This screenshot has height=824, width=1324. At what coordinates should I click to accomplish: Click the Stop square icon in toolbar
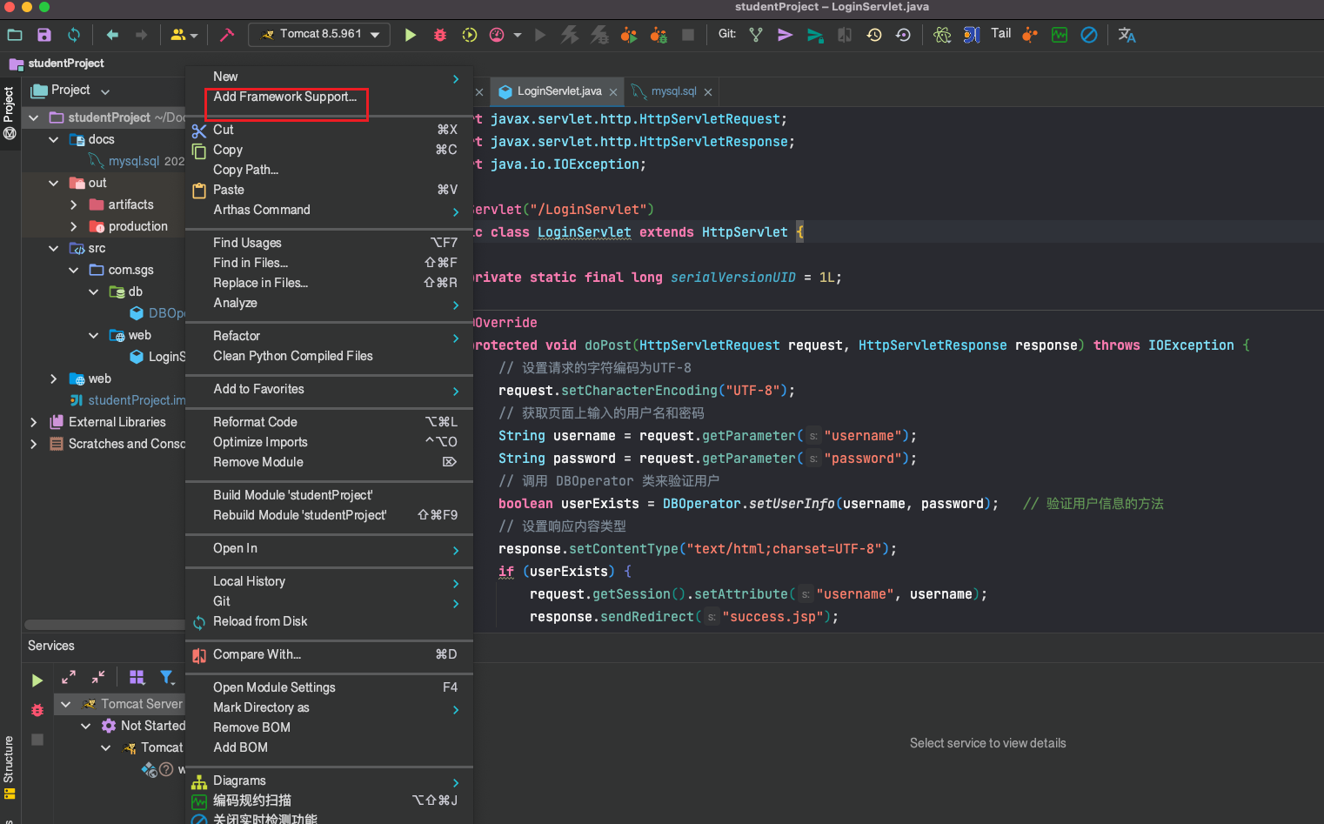688,35
